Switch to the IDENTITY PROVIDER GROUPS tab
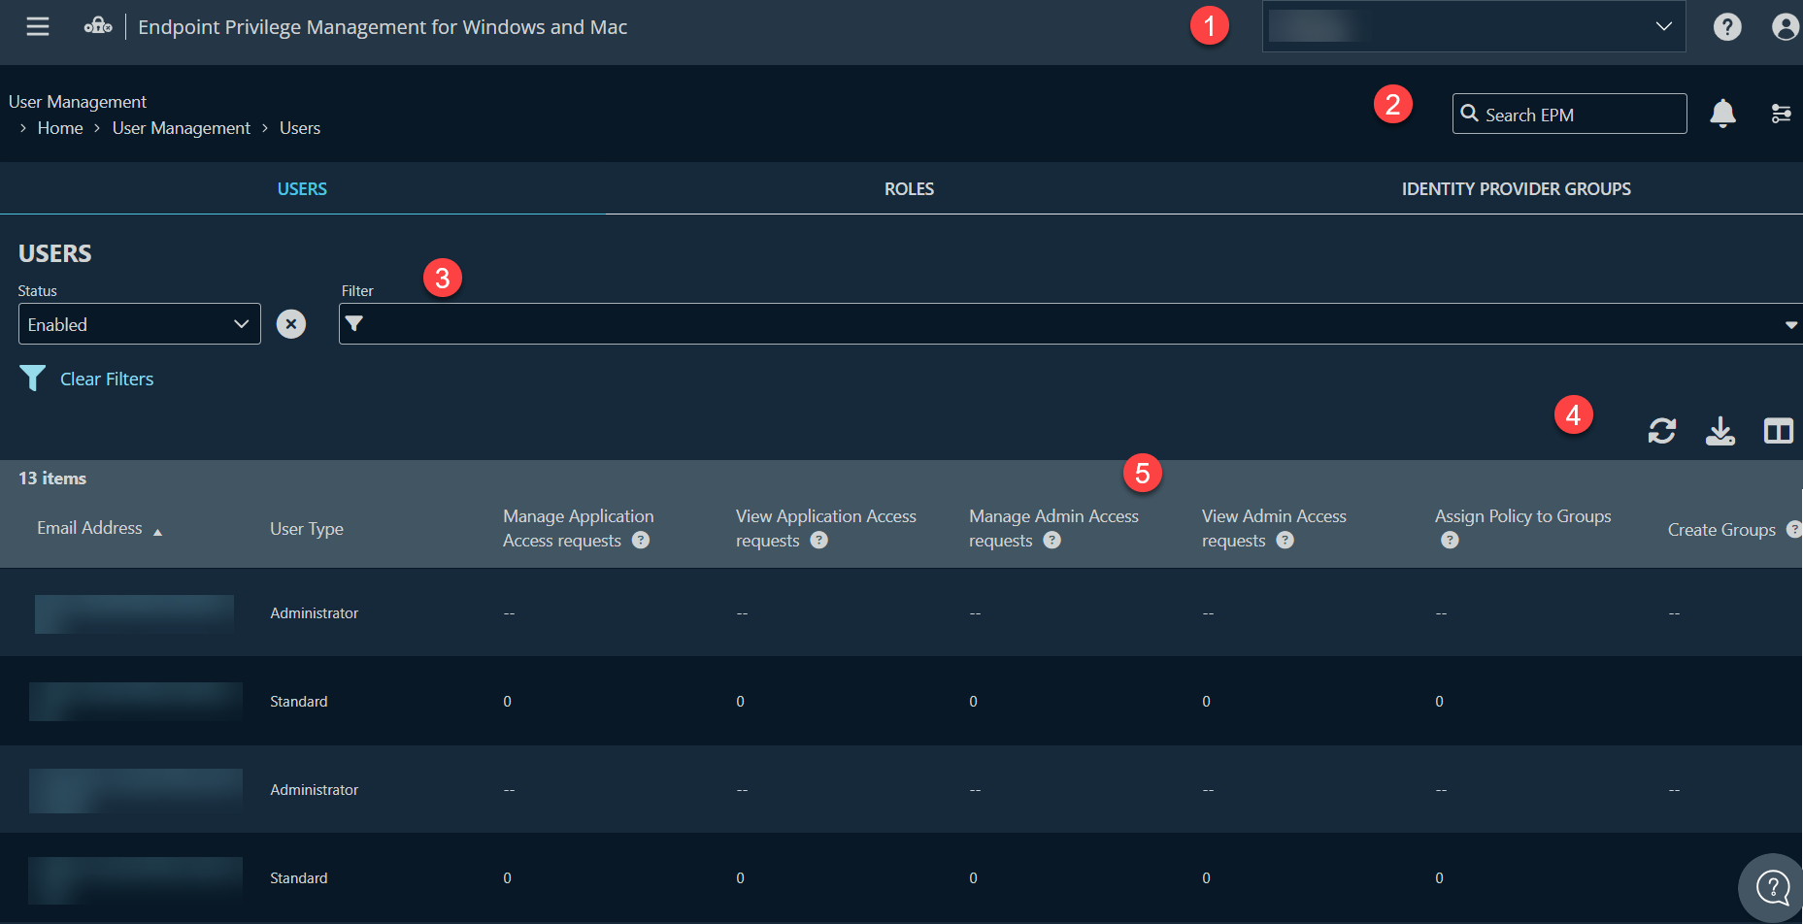Screen dimensions: 1803x924 pyautogui.click(x=1516, y=189)
